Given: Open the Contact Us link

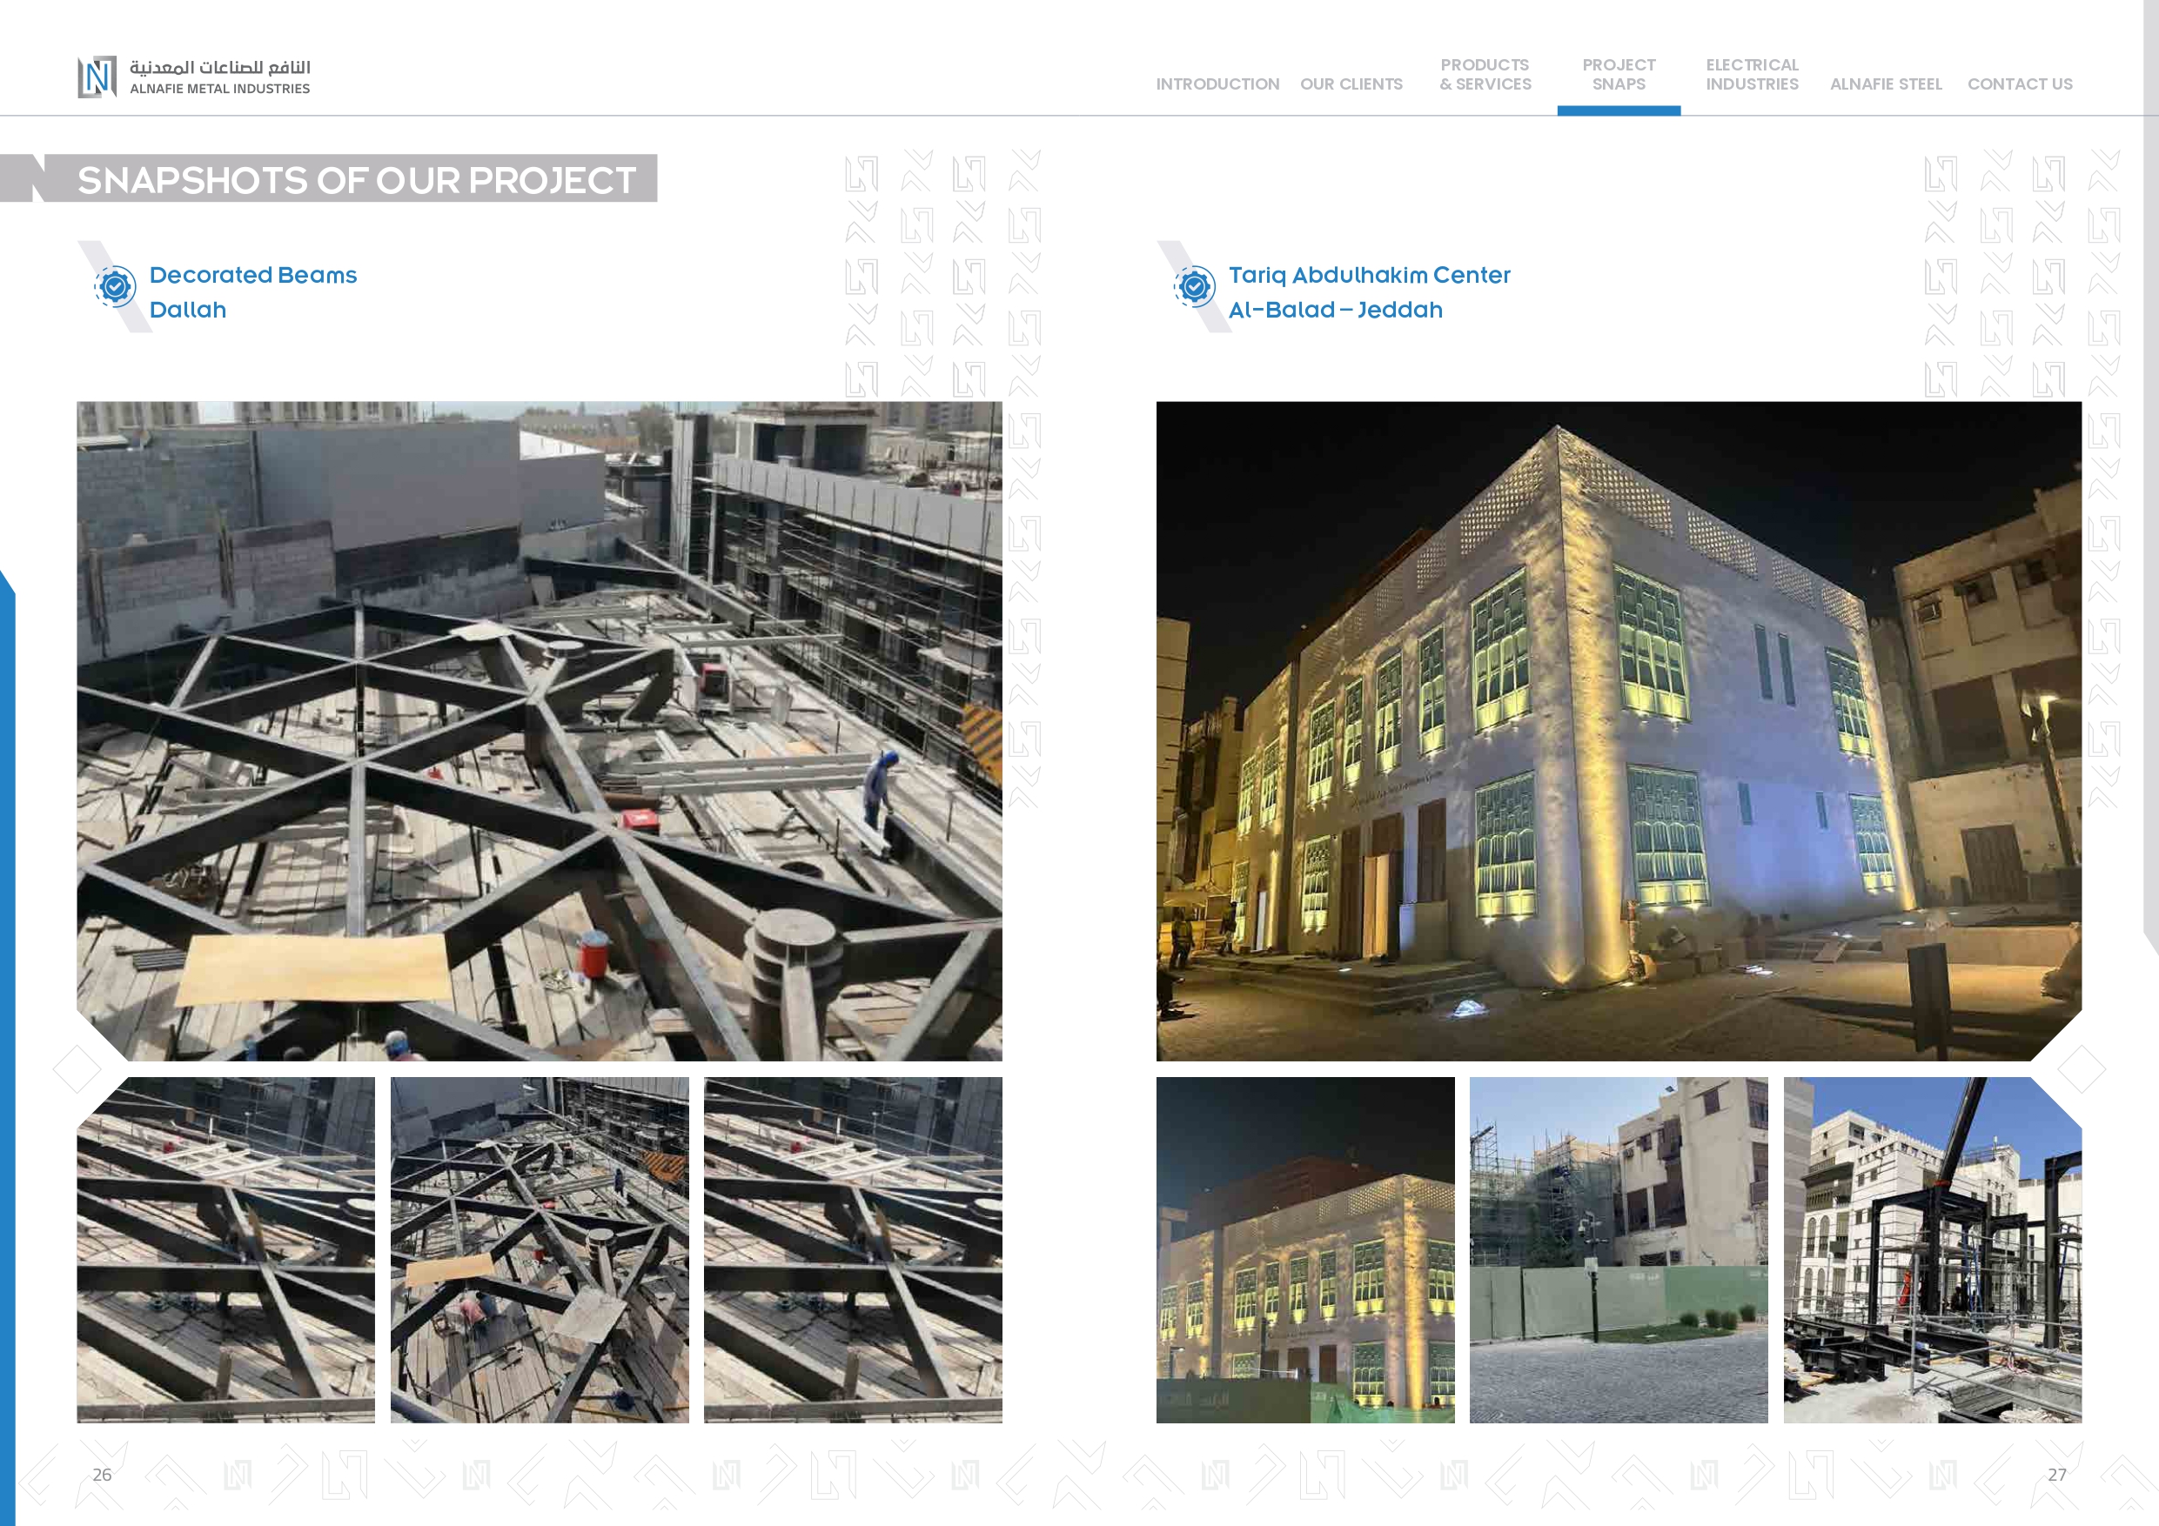Looking at the screenshot, I should (x=2020, y=84).
